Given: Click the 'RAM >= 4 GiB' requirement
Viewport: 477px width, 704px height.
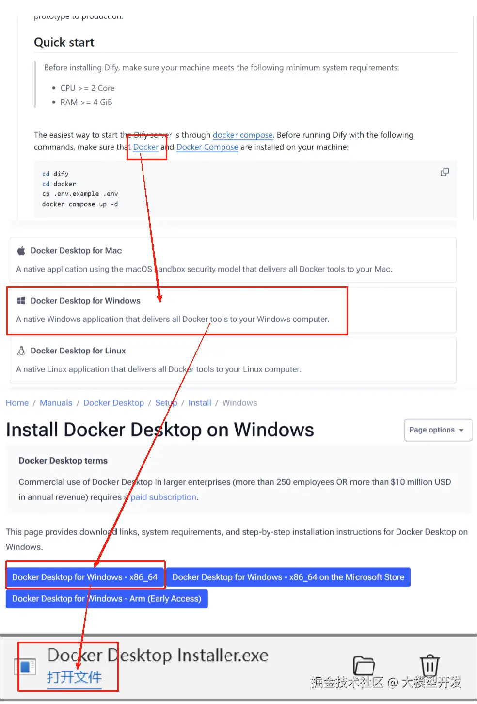Looking at the screenshot, I should (x=86, y=102).
